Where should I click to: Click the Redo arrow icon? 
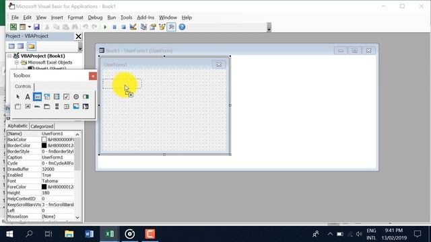(94, 27)
